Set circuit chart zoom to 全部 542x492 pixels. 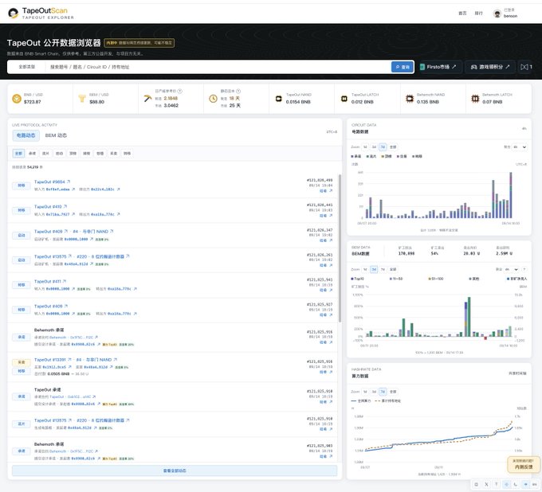coord(393,146)
